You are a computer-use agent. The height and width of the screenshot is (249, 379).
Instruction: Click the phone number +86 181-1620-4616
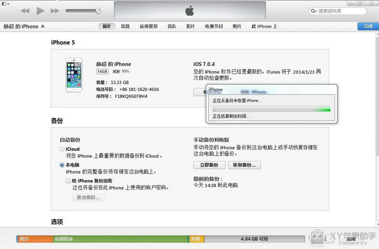click(x=139, y=89)
